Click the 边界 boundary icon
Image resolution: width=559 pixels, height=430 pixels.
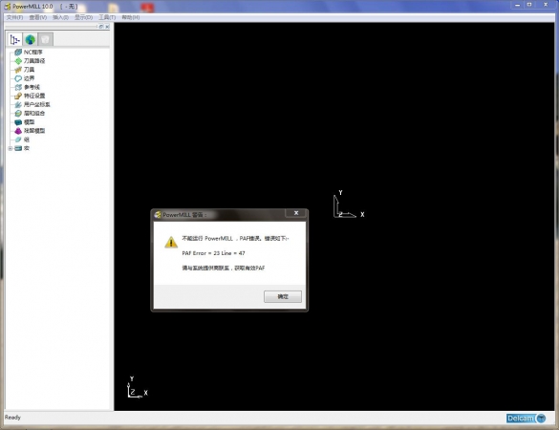(x=18, y=78)
